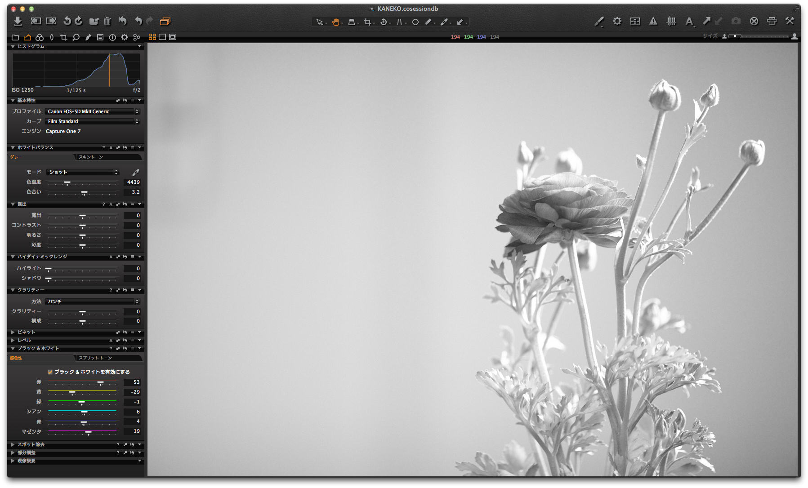Toggle the grid overlay icon
The image size is (808, 488).
pos(671,21)
